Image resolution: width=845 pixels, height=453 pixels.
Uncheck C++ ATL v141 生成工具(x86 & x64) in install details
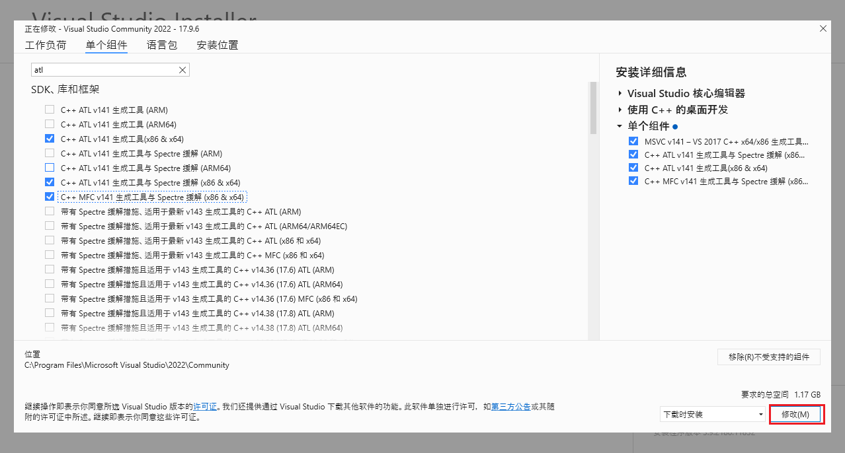click(633, 168)
